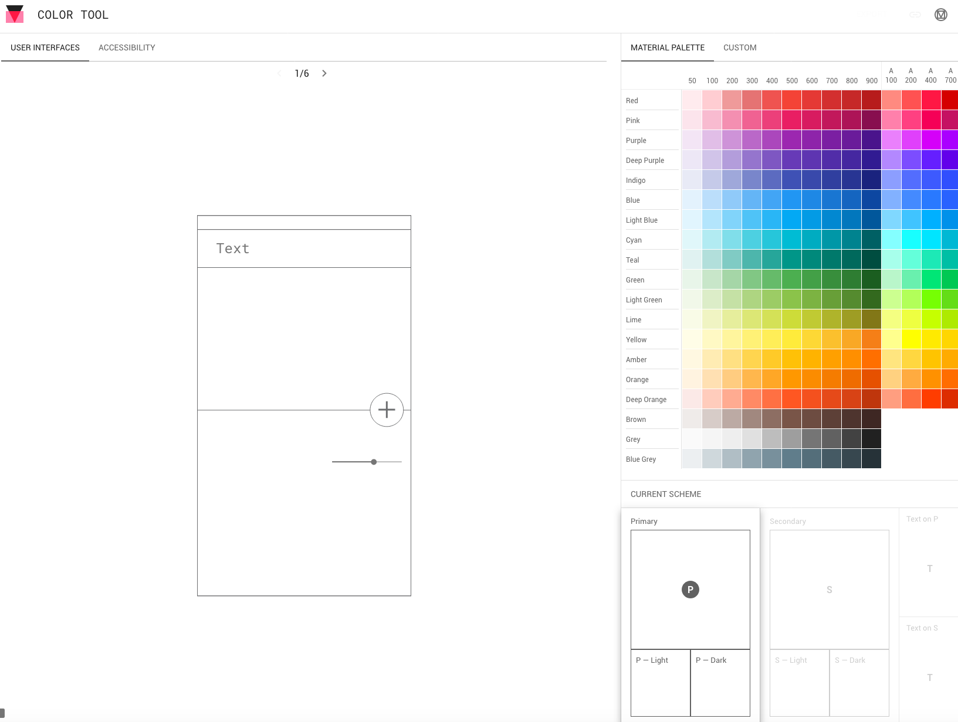Click the slider handle in the phone preview
This screenshot has width=958, height=722.
pyautogui.click(x=374, y=462)
